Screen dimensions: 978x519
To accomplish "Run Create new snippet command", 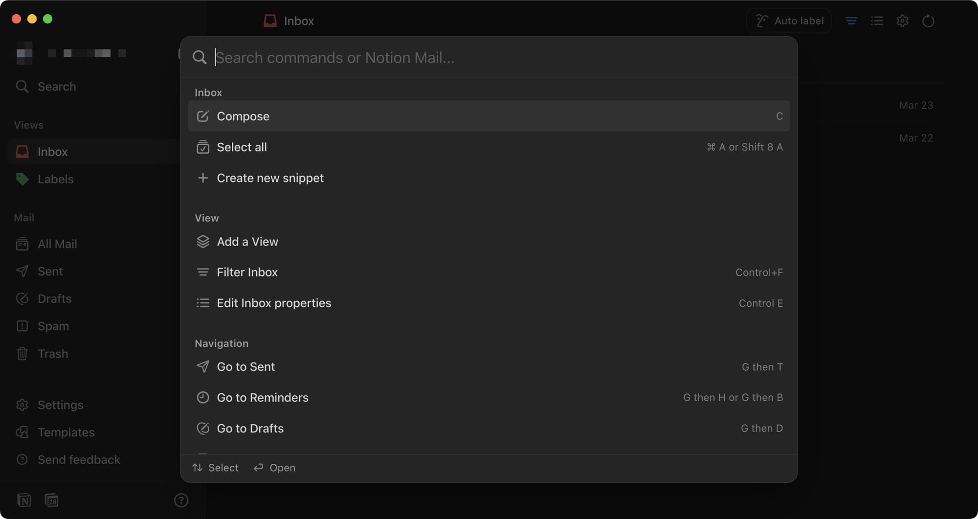I will [489, 178].
